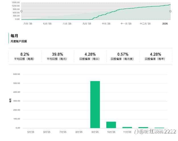Screen dimensions: 178x141
Task: Select the small 11月'25 bar
Action: point(127,127)
